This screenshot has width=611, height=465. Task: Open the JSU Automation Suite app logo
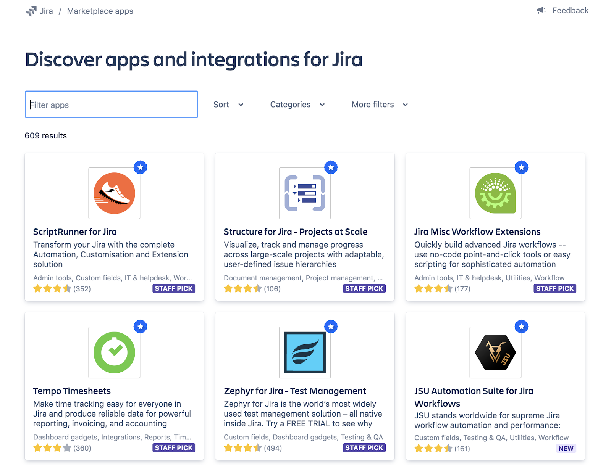coord(495,352)
